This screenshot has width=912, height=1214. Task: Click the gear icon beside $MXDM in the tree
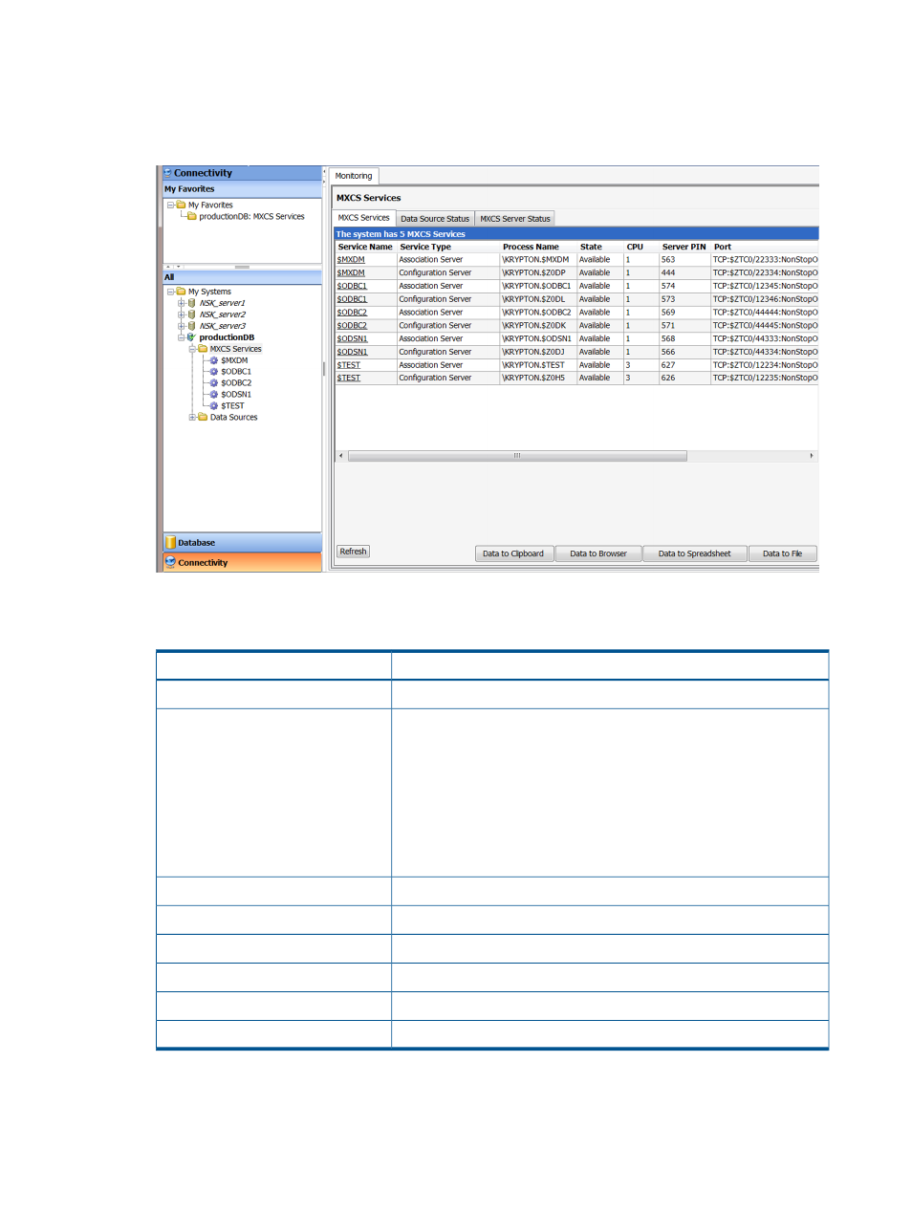(x=214, y=360)
